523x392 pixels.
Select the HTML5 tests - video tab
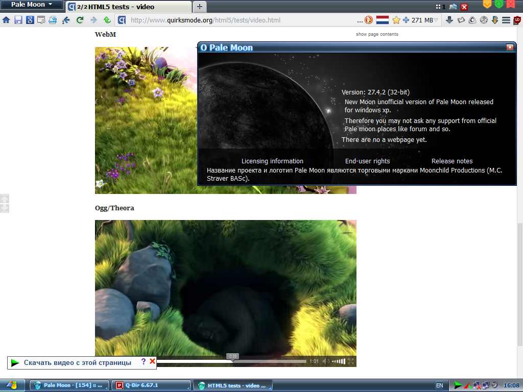pyautogui.click(x=129, y=7)
